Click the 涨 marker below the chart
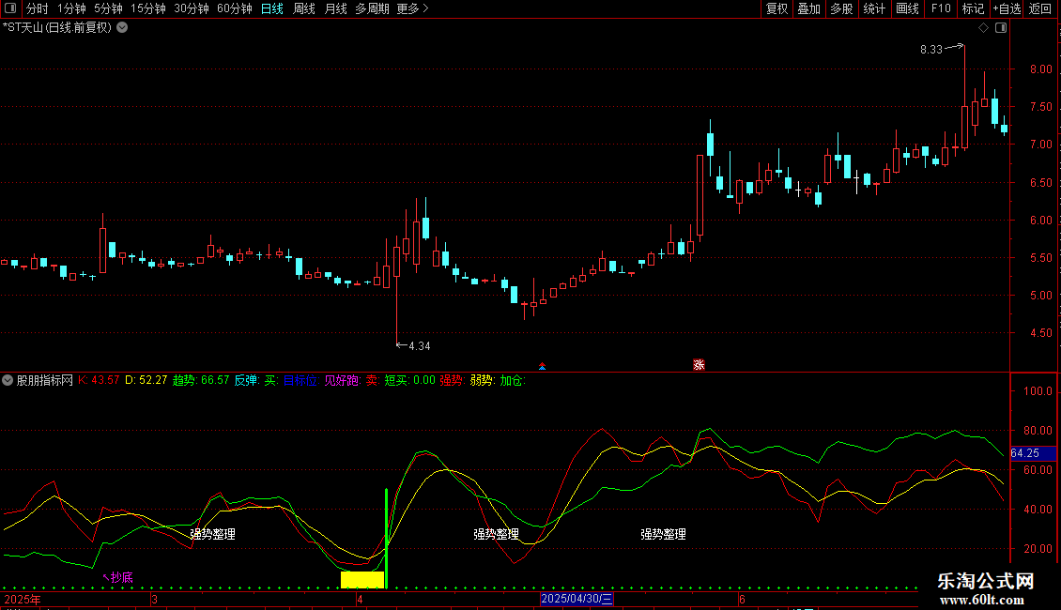Viewport: 1061px width, 610px height. (x=699, y=364)
